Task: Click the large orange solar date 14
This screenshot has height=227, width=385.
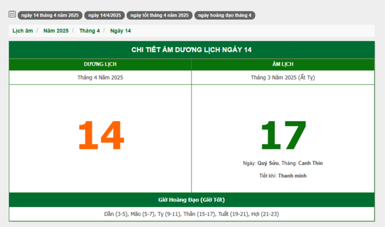Action: coord(100,136)
